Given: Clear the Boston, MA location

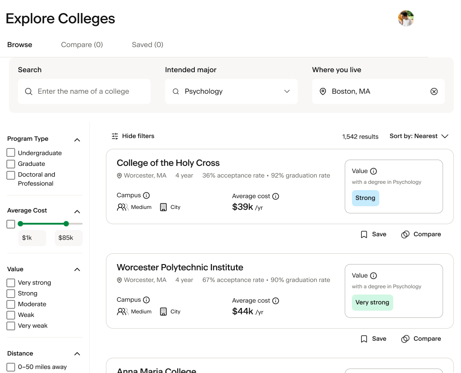Looking at the screenshot, I should pos(434,91).
